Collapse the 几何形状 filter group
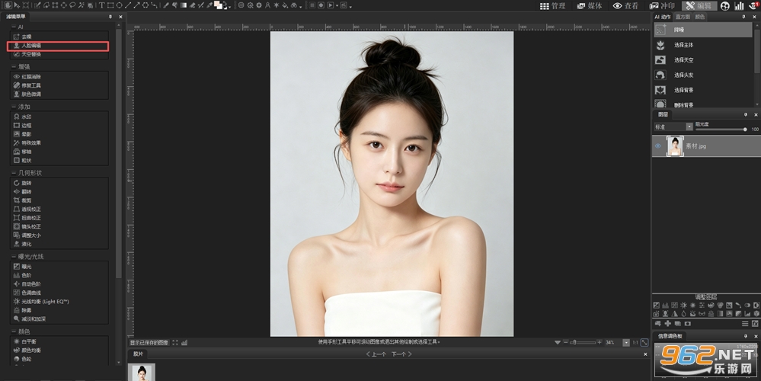The image size is (761, 381). click(x=13, y=173)
